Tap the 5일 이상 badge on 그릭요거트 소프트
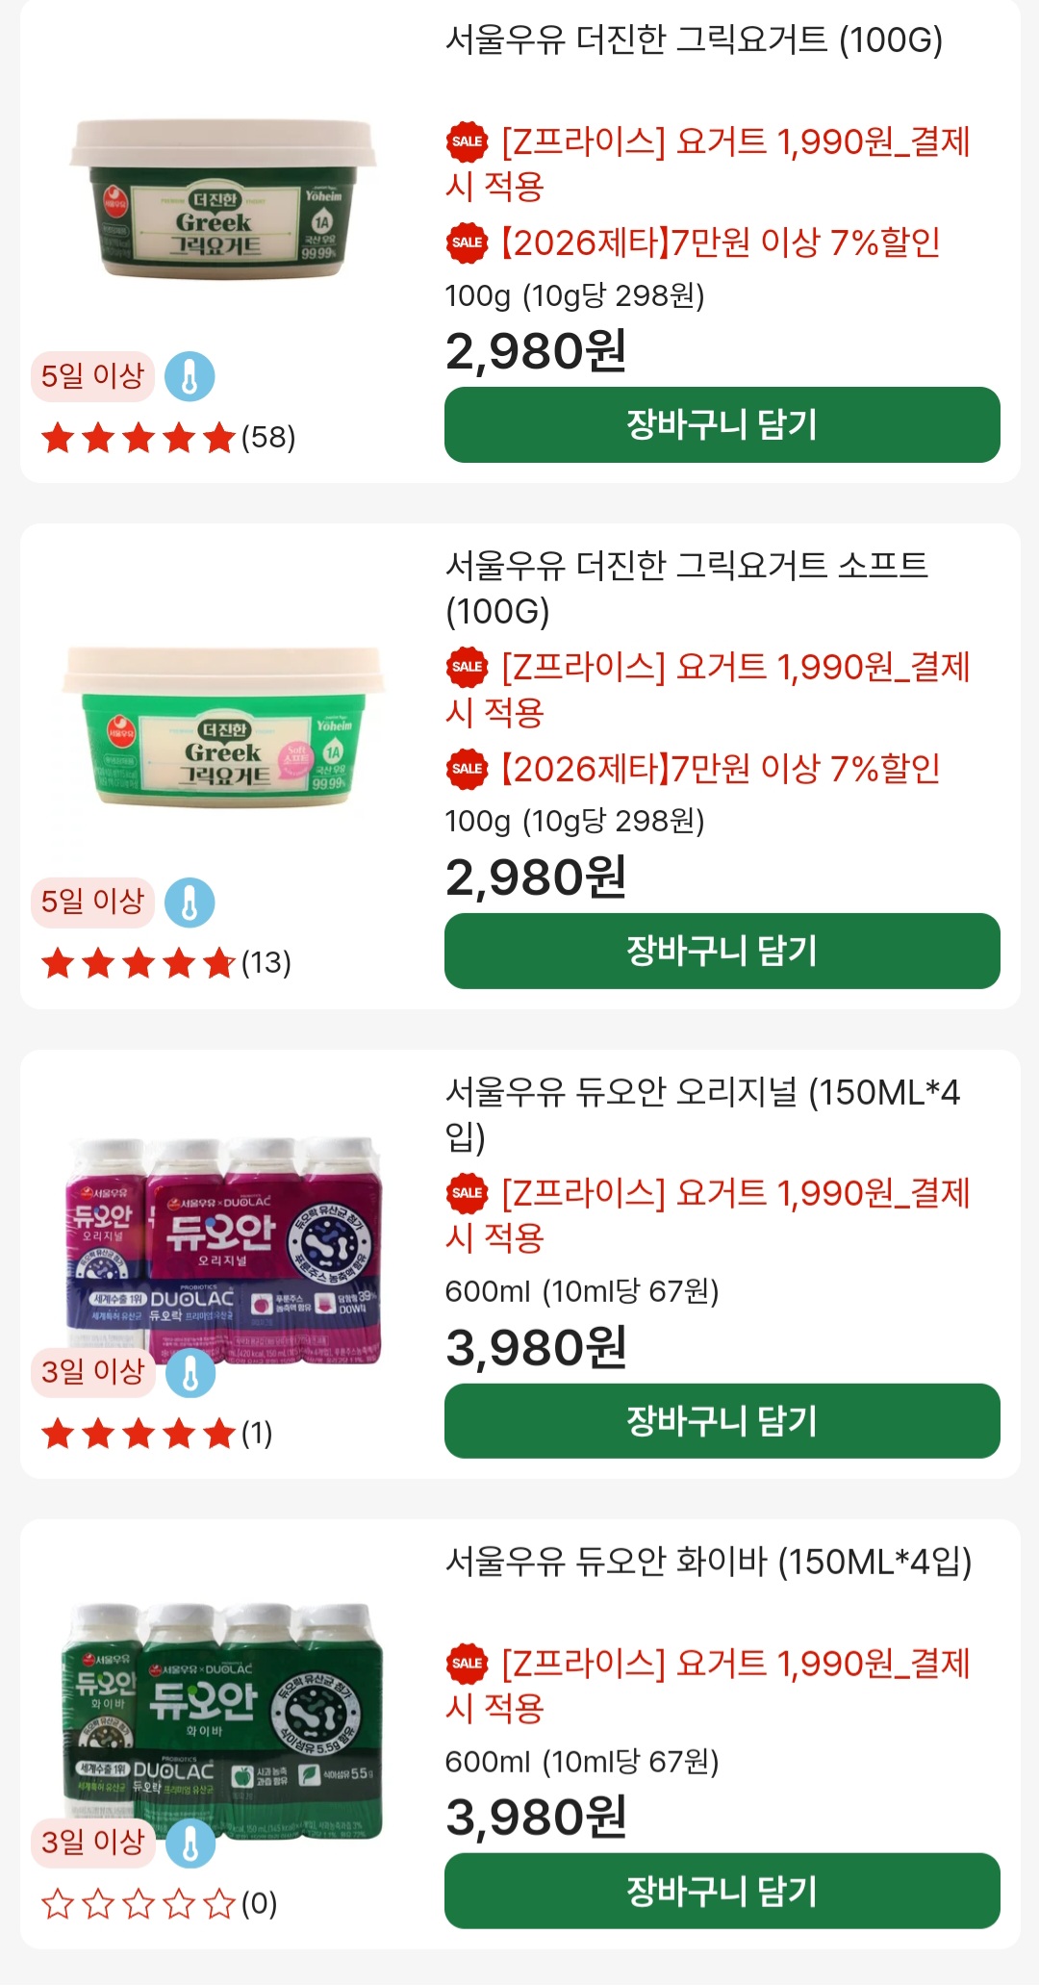Image resolution: width=1039 pixels, height=1985 pixels. coord(92,903)
